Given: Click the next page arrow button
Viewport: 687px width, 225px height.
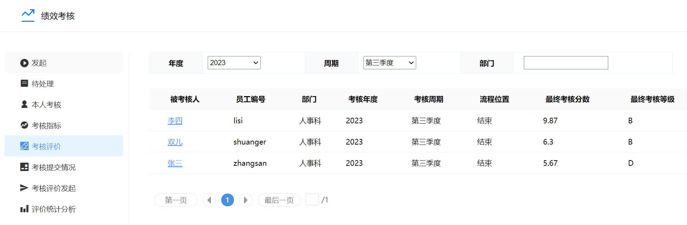Looking at the screenshot, I should click(x=246, y=200).
